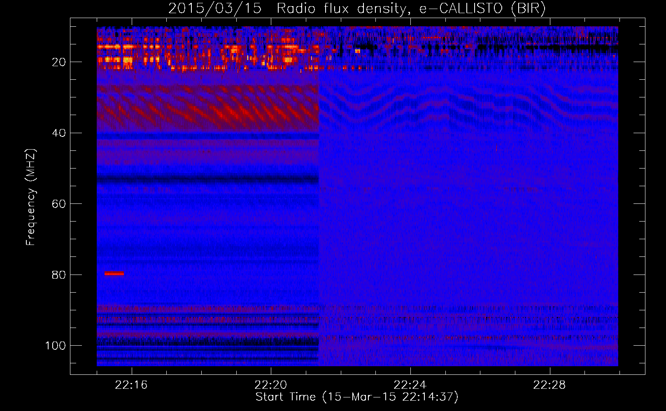
Task: Click the bright yellow spot near 17 MHz after 22:22
Action: click(x=358, y=51)
